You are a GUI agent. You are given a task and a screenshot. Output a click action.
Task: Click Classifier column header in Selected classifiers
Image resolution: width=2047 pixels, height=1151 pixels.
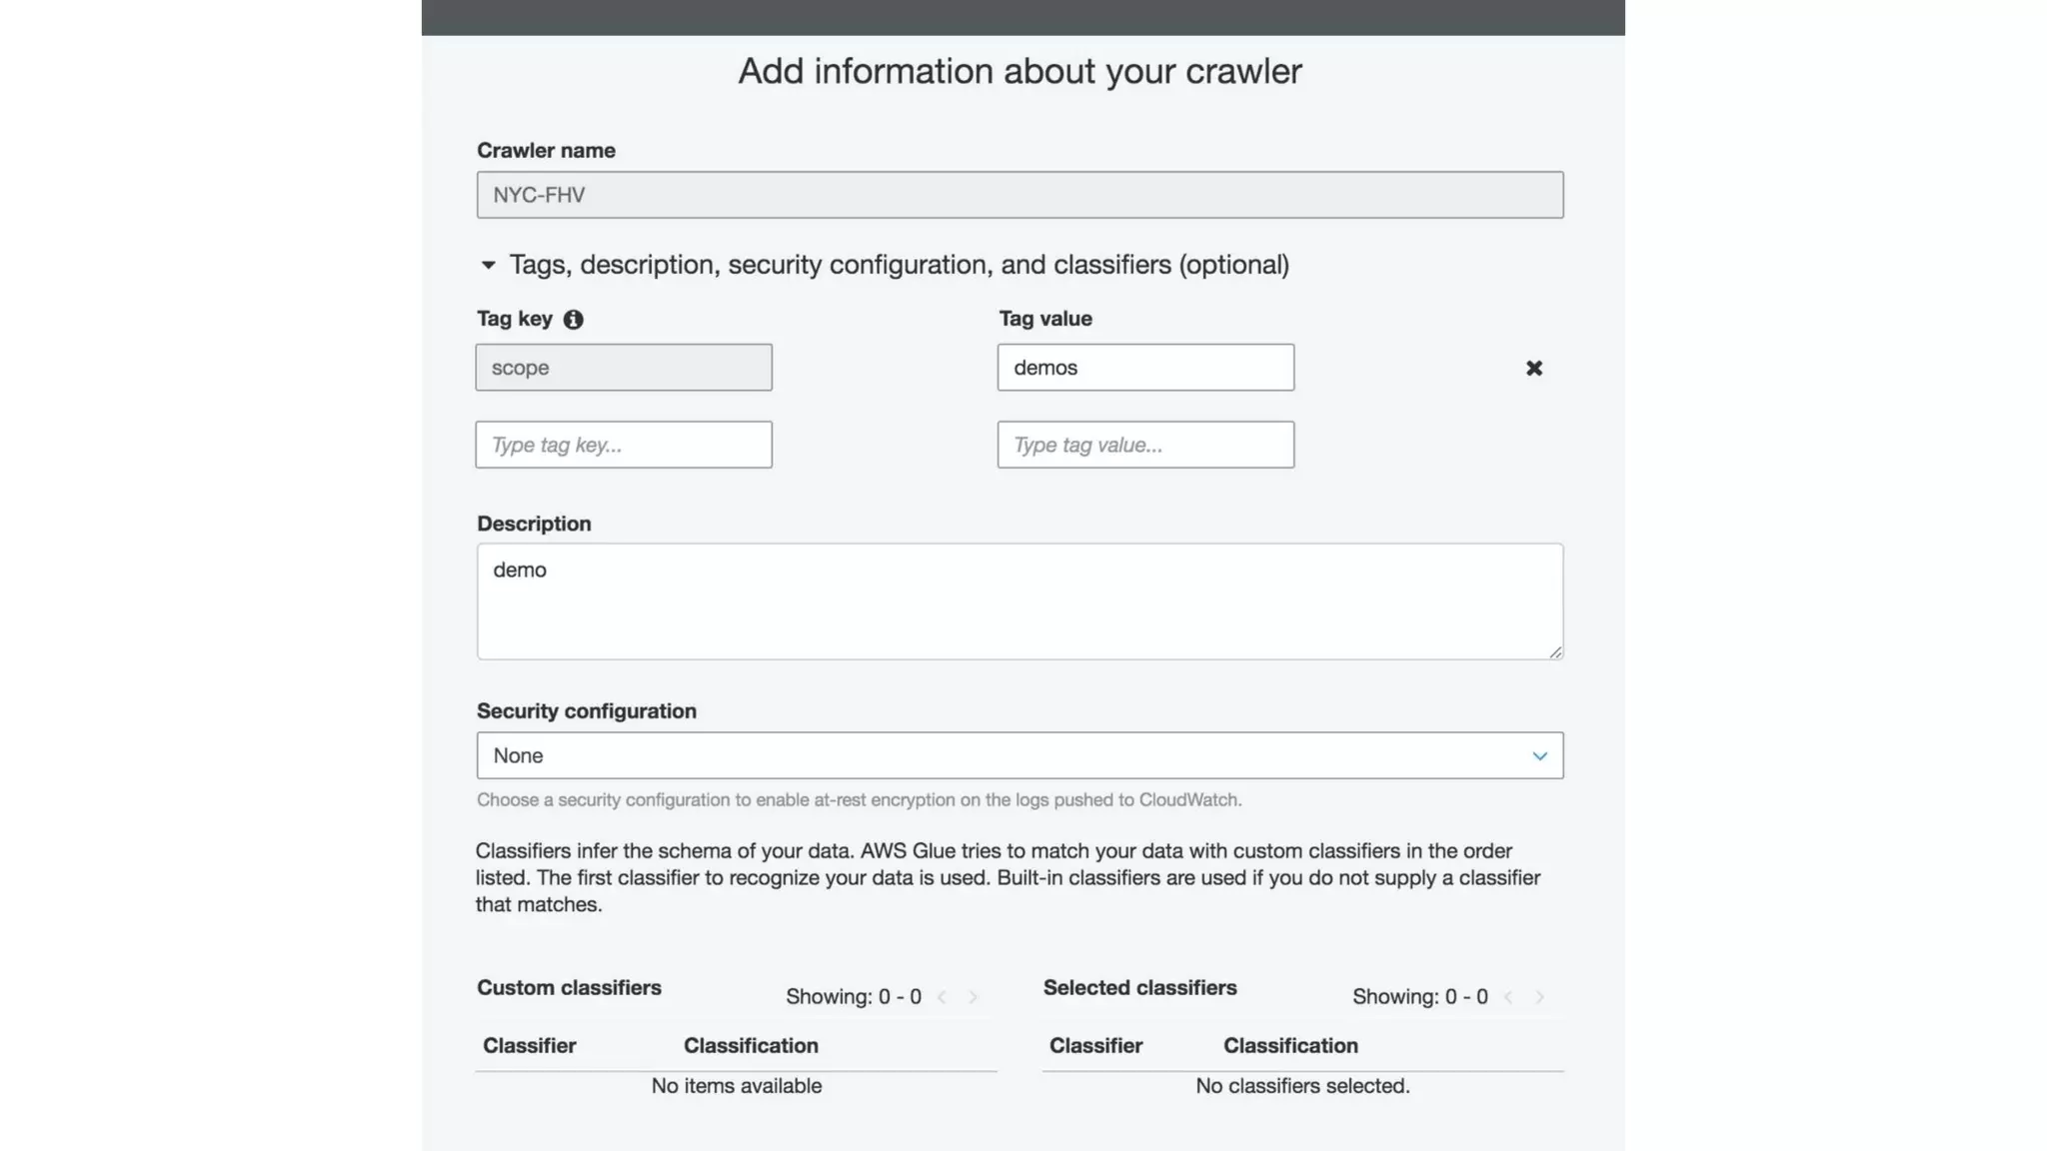1095,1045
